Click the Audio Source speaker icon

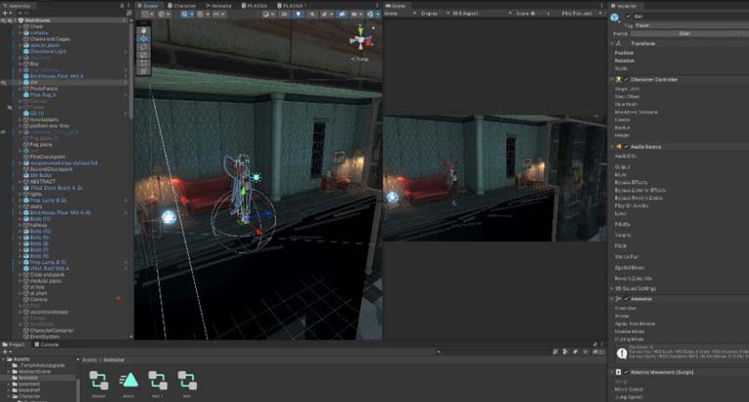point(619,147)
